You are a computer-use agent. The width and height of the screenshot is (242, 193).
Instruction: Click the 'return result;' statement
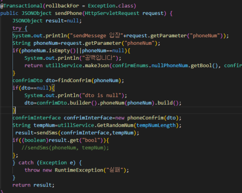[33, 185]
